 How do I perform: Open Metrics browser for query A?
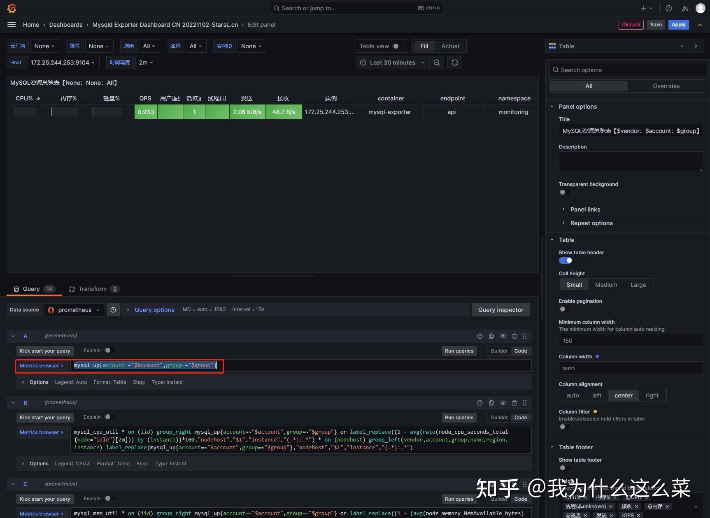point(42,366)
